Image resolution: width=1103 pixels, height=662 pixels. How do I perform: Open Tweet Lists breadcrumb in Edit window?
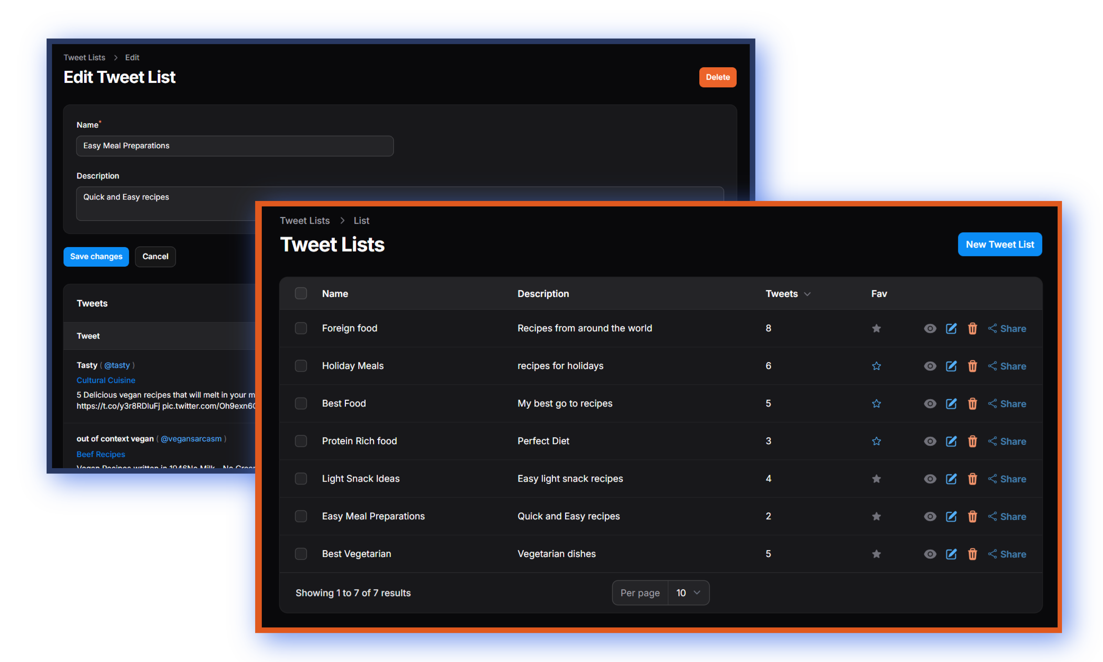tap(84, 57)
